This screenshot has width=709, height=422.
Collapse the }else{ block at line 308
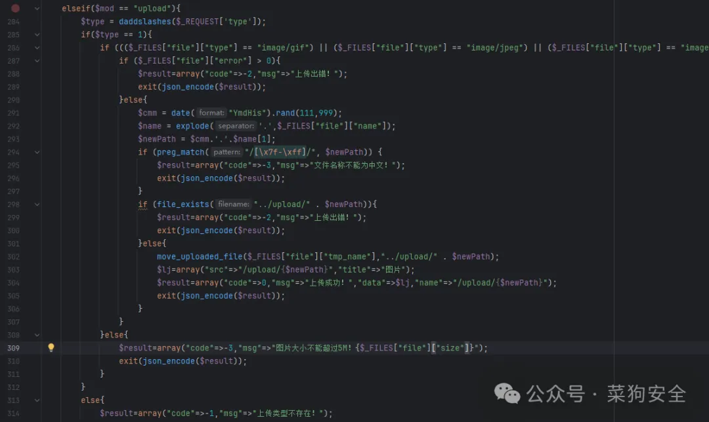37,335
